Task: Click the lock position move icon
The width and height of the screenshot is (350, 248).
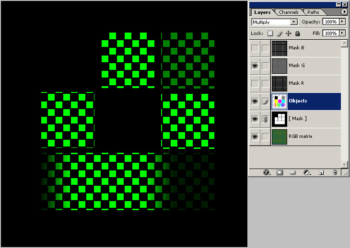Action: (x=289, y=34)
